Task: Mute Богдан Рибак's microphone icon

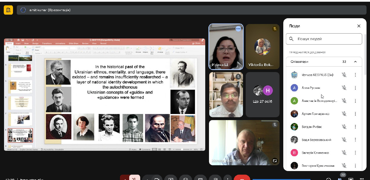Action: point(344,127)
